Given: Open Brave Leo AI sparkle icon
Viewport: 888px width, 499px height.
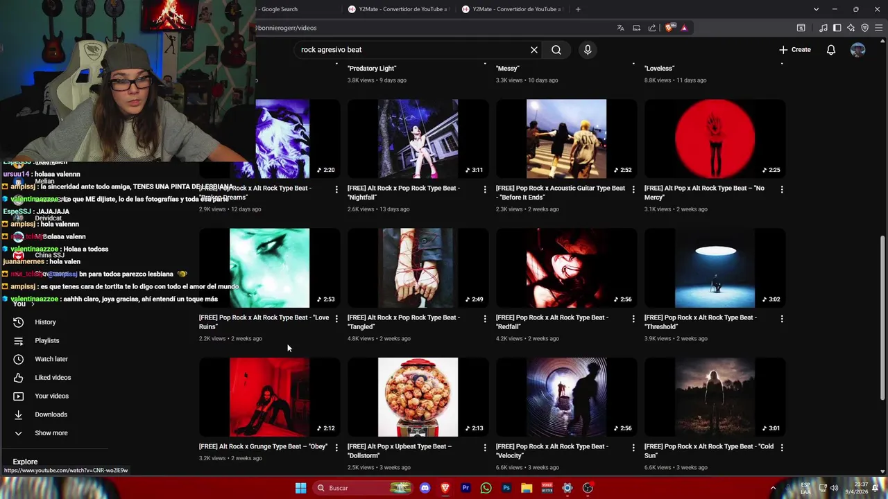Looking at the screenshot, I should click(851, 28).
